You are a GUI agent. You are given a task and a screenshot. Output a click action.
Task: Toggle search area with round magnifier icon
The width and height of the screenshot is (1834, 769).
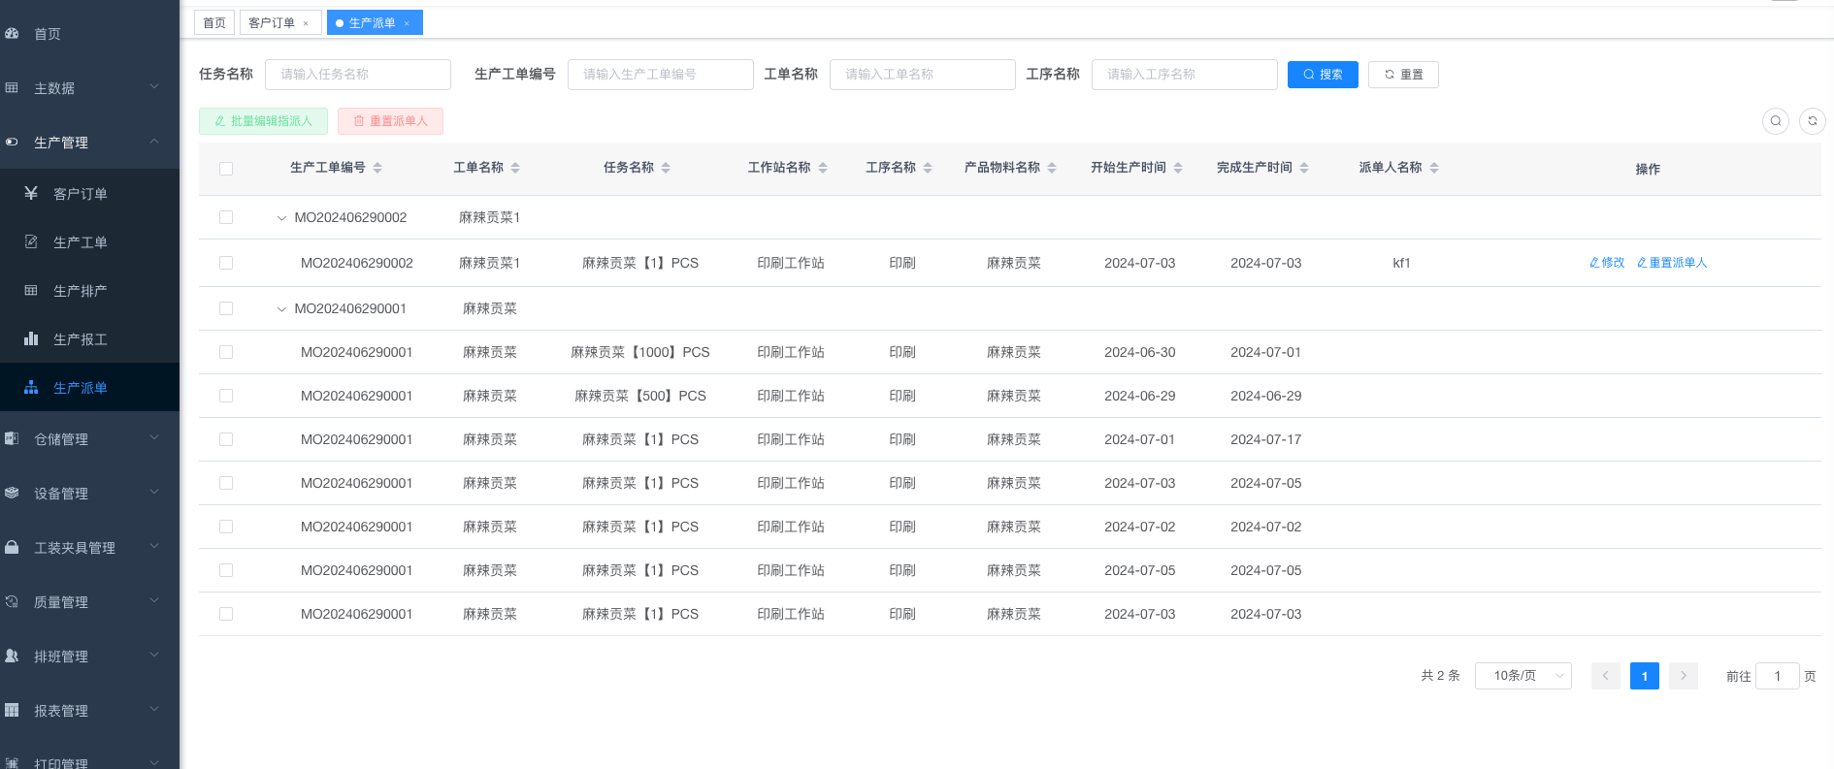(x=1776, y=121)
